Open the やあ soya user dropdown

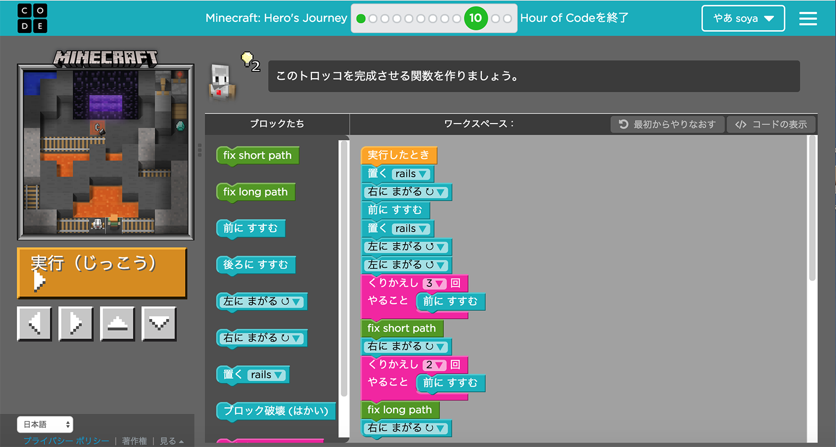(743, 18)
